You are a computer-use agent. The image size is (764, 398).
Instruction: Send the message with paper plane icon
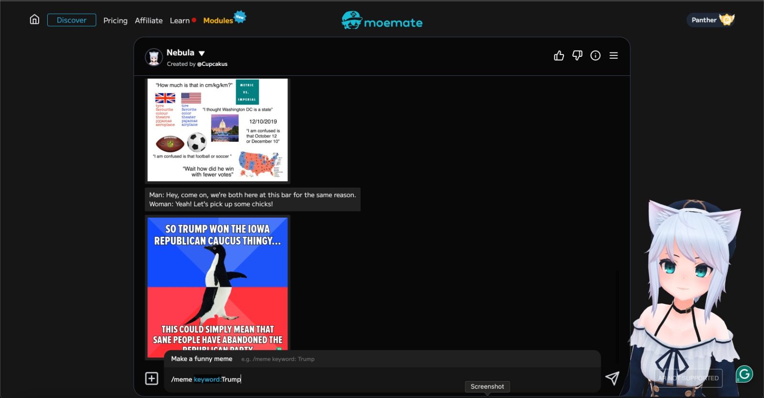[x=612, y=378]
